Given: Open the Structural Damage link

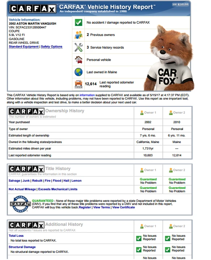Looking at the screenshot, I should (22, 247).
